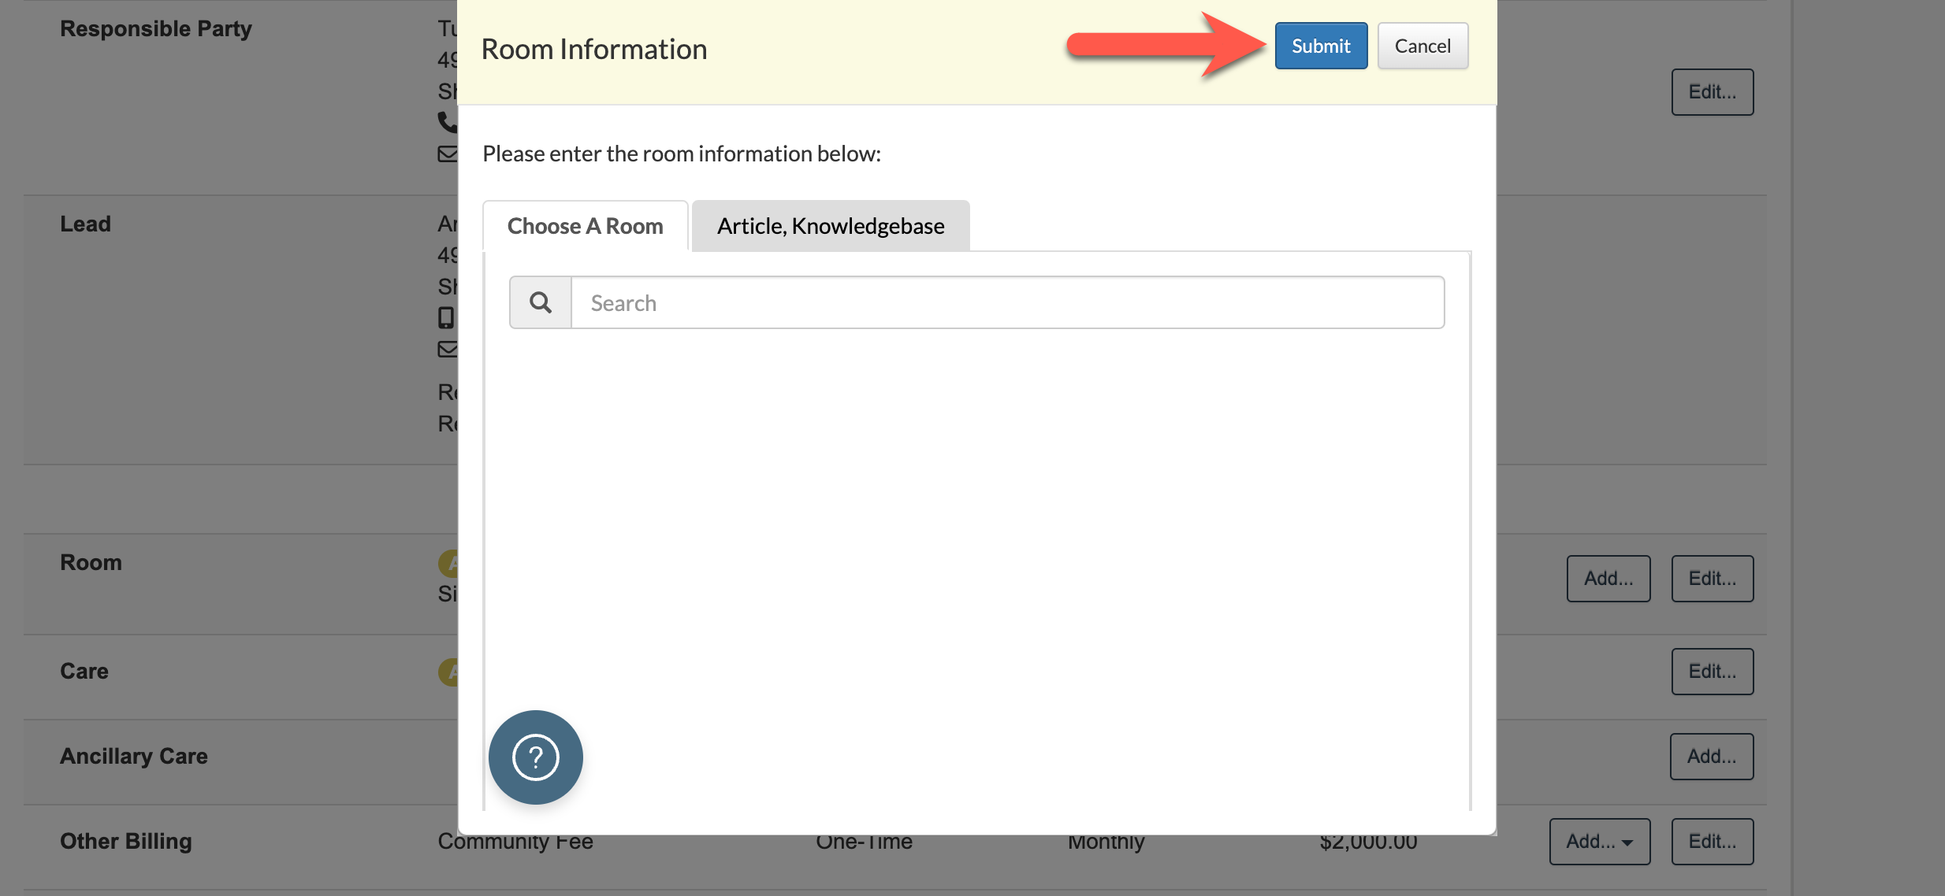Click the Responsible Party phone icon
This screenshot has height=896, width=1945.
448,122
